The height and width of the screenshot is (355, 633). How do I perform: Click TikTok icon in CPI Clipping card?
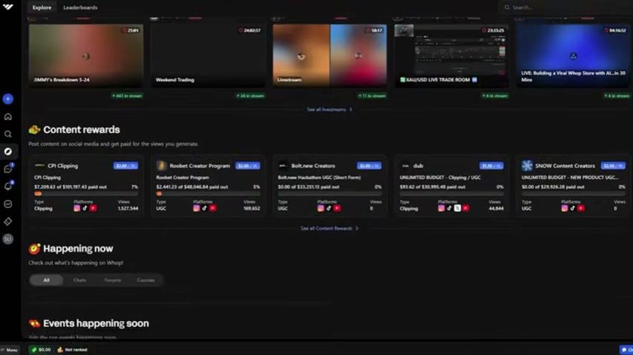[85, 208]
